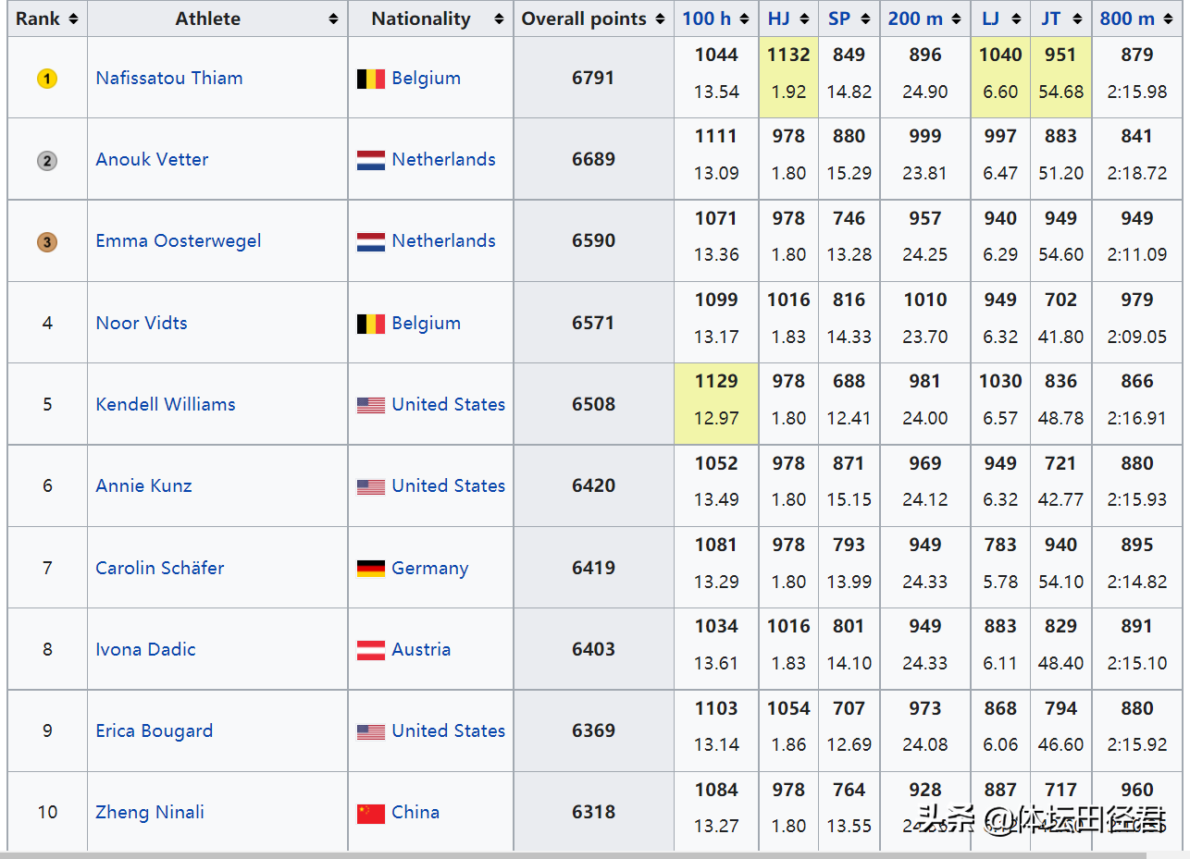The image size is (1190, 859).
Task: Sort by HJ column arrows
Action: point(804,18)
